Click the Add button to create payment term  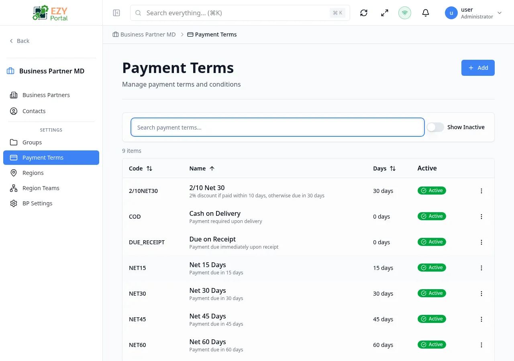pos(478,68)
